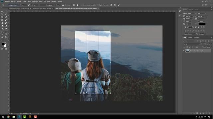
Task: Toggle Underline in Character panel
Action: pos(201,27)
